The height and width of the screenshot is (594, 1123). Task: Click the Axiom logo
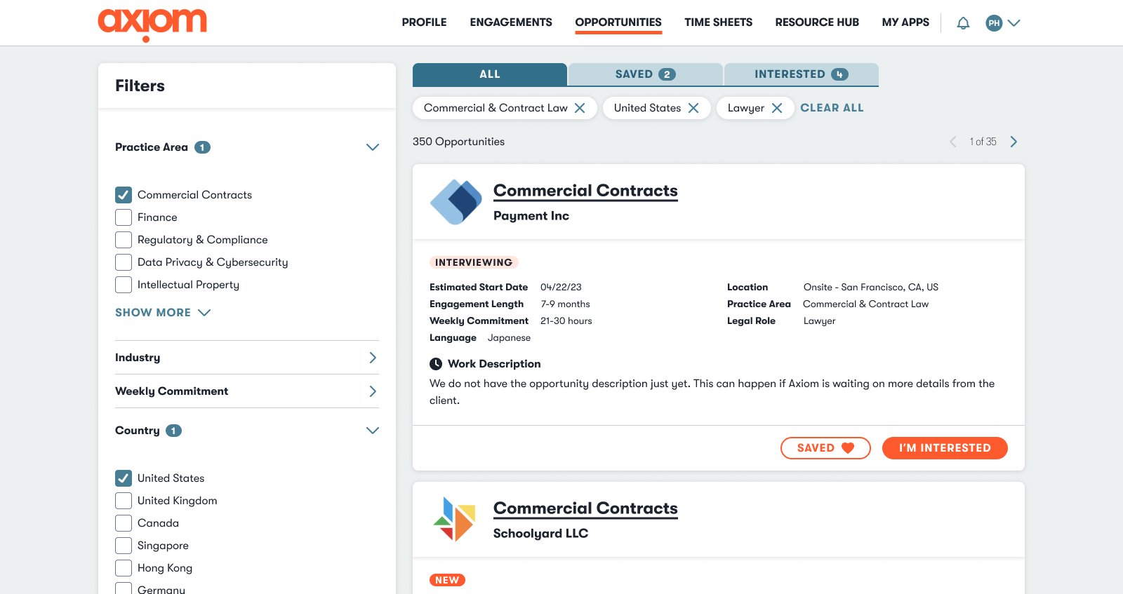click(x=152, y=23)
